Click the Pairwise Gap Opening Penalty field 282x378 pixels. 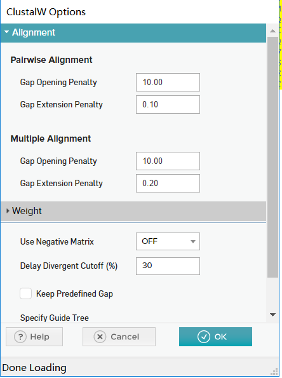[168, 82]
